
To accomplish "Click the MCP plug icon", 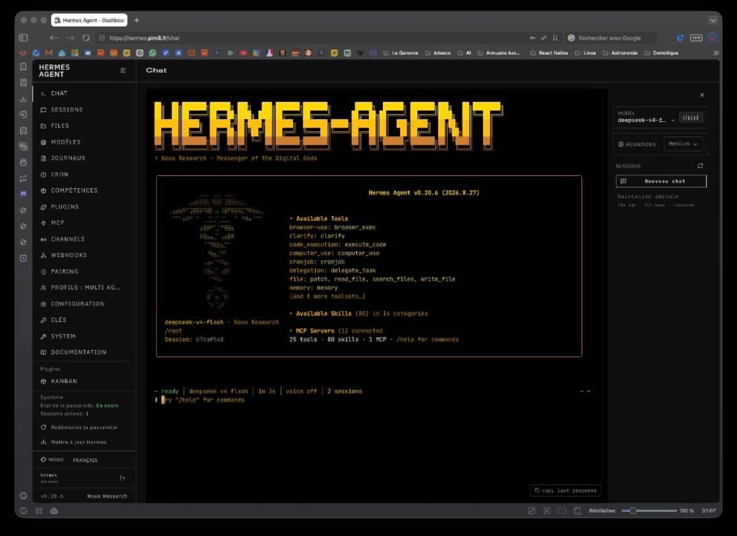I will [44, 223].
